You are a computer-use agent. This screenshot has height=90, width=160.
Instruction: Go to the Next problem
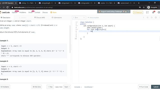point(67,87)
